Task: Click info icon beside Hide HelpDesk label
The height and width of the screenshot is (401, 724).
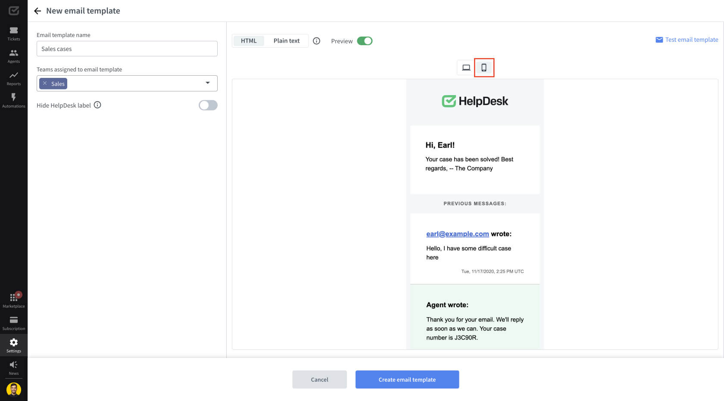Action: [x=97, y=105]
